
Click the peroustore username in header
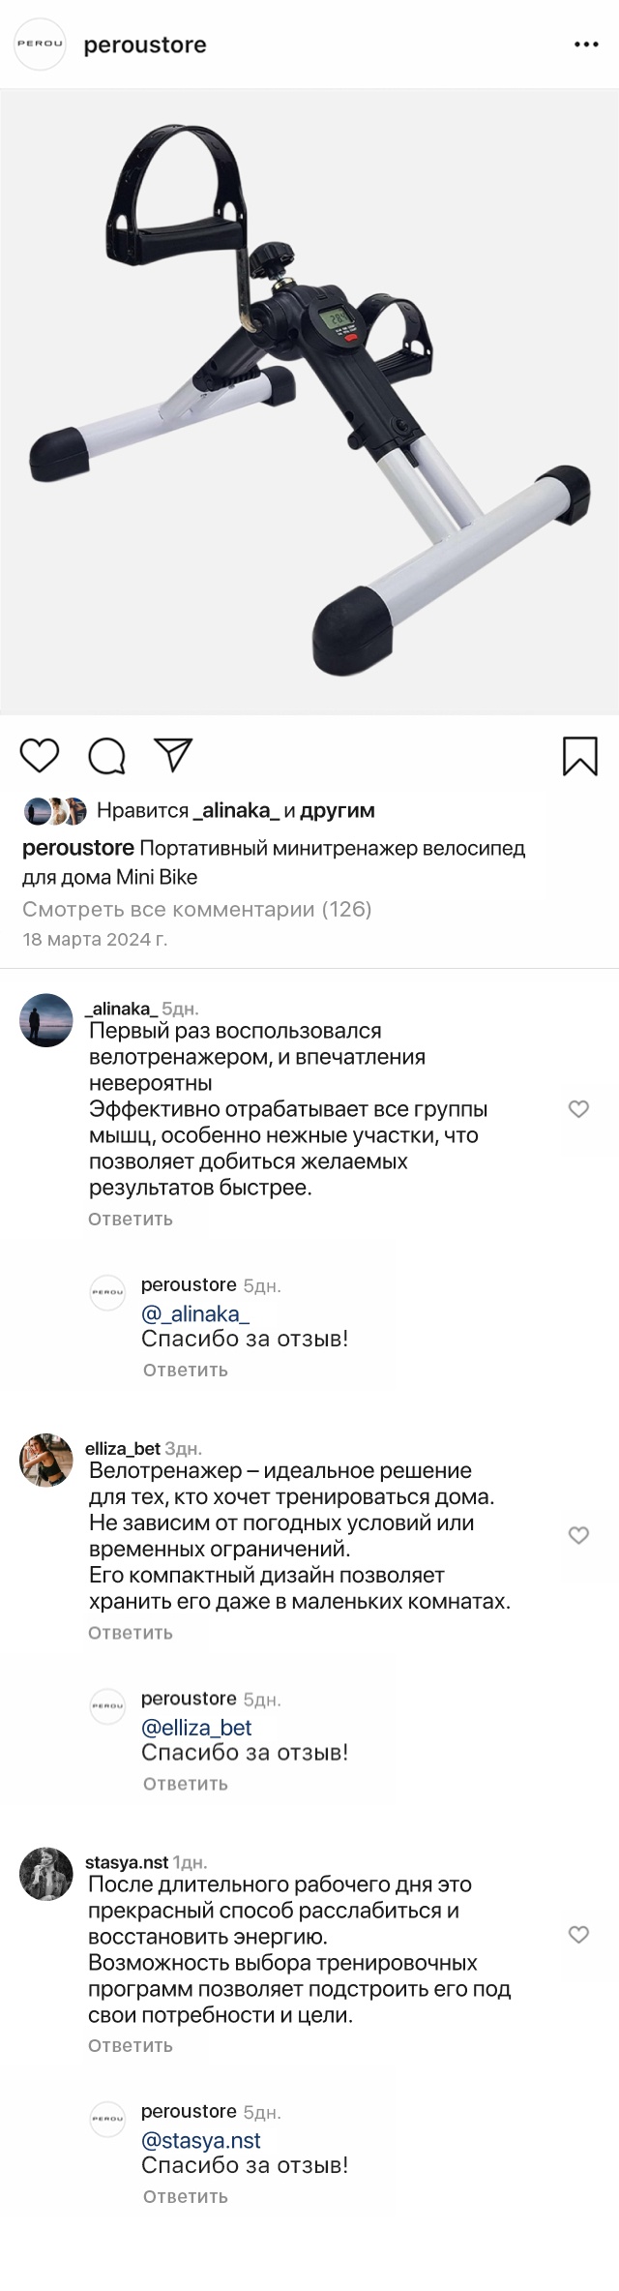pos(145,45)
